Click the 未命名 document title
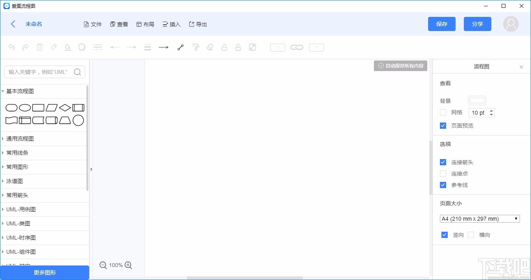 click(x=34, y=24)
